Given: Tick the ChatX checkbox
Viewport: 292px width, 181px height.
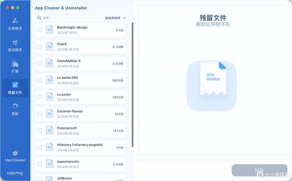Looking at the screenshot, I should point(40,47).
